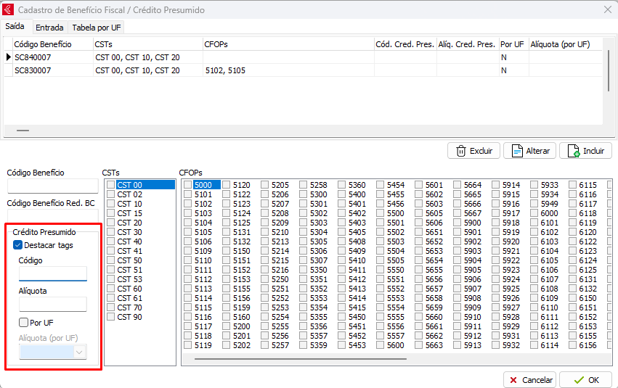Click the green checkmark OK icon
Viewport: 618px width, 388px height.
click(x=579, y=380)
